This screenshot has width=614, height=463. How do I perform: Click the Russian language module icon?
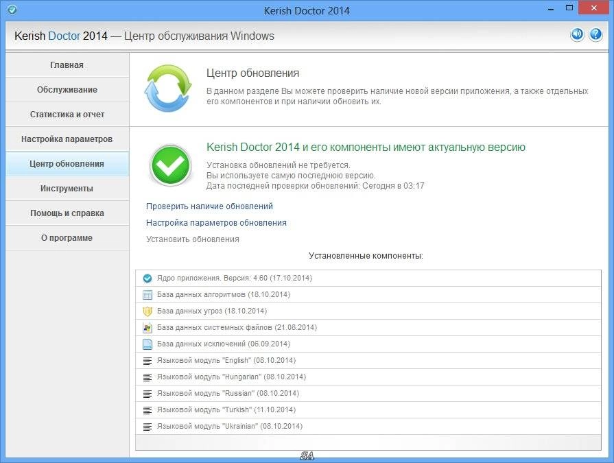(x=147, y=394)
